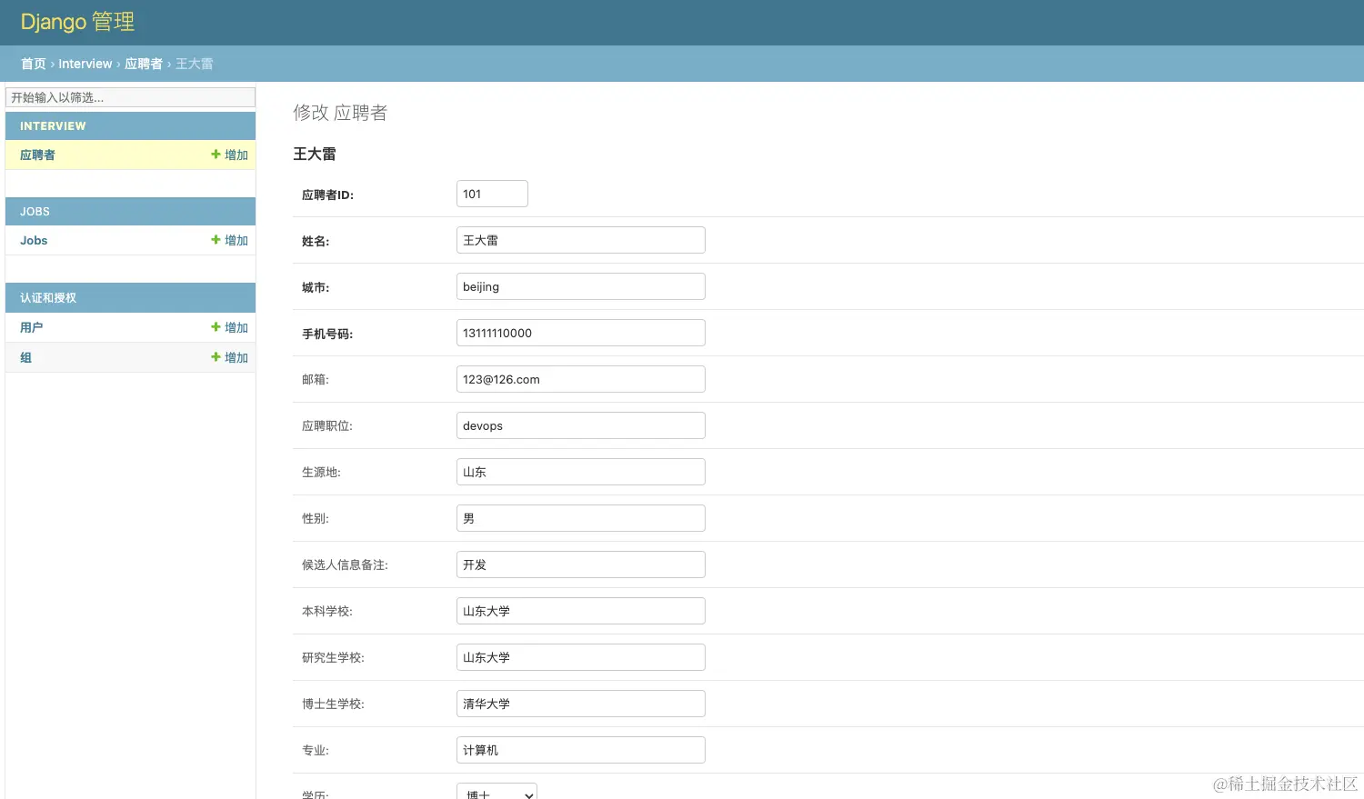Click the 本科学校 field containing 山东大学
The width and height of the screenshot is (1364, 799).
[x=581, y=611]
